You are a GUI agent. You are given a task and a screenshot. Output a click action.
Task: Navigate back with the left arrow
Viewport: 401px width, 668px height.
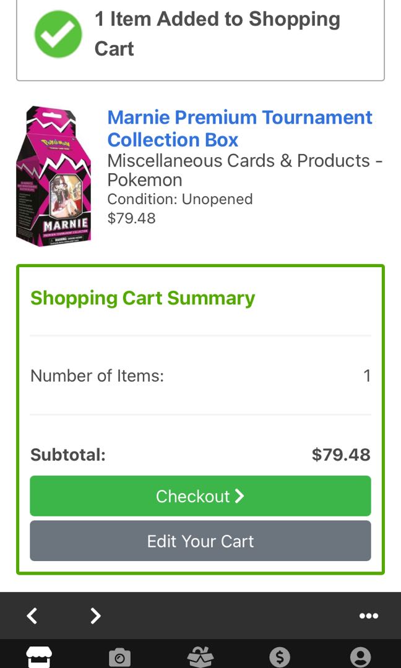[x=32, y=616]
